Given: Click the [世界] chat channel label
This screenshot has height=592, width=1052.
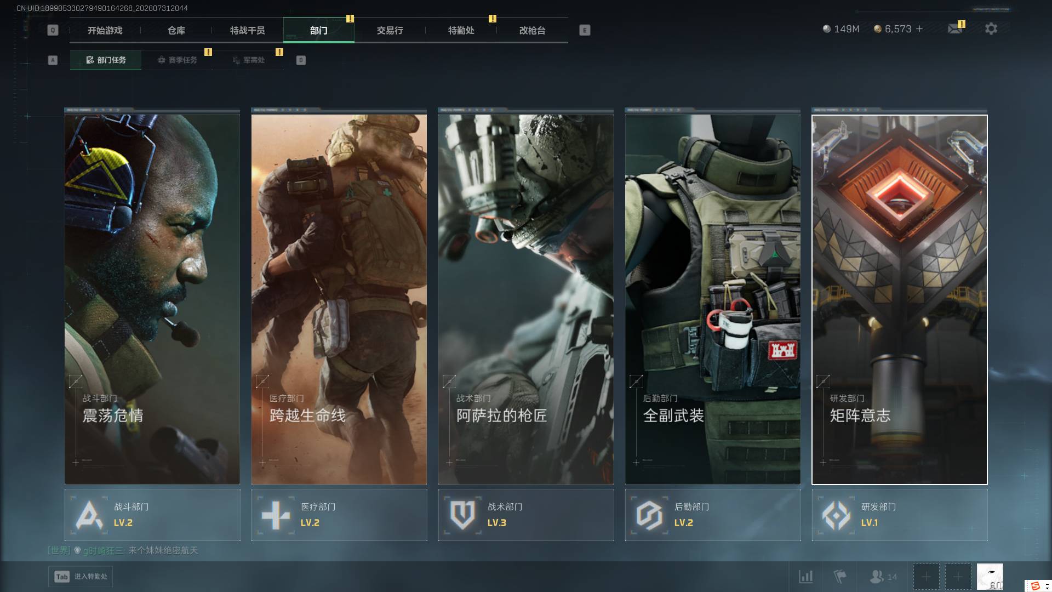Looking at the screenshot, I should point(59,550).
